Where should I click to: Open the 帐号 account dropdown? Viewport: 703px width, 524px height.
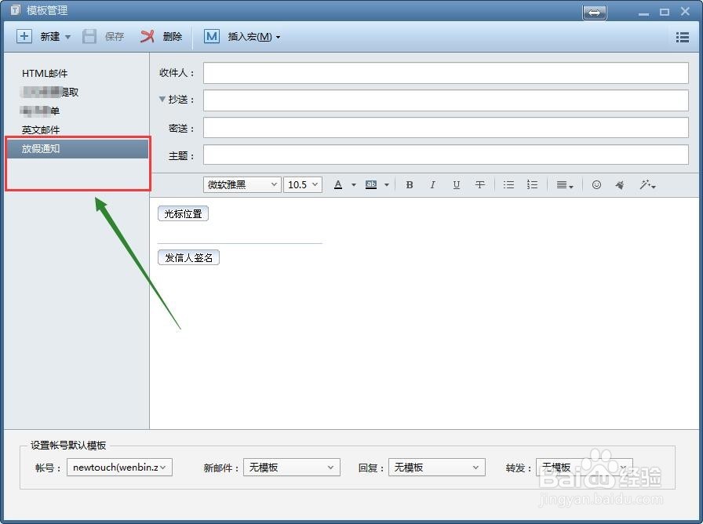[x=120, y=467]
